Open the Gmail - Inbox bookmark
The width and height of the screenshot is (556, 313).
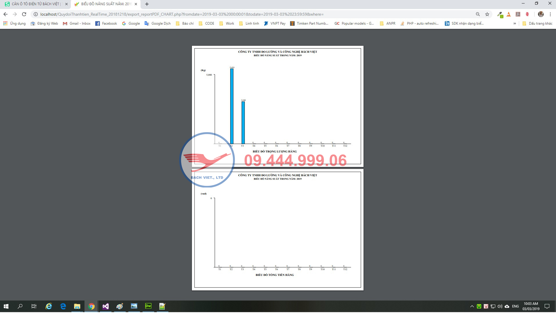click(77, 23)
